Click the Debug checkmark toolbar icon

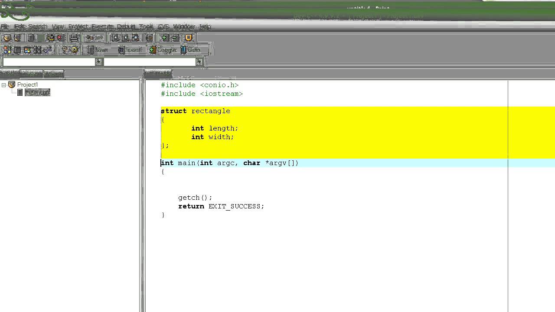pos(48,50)
